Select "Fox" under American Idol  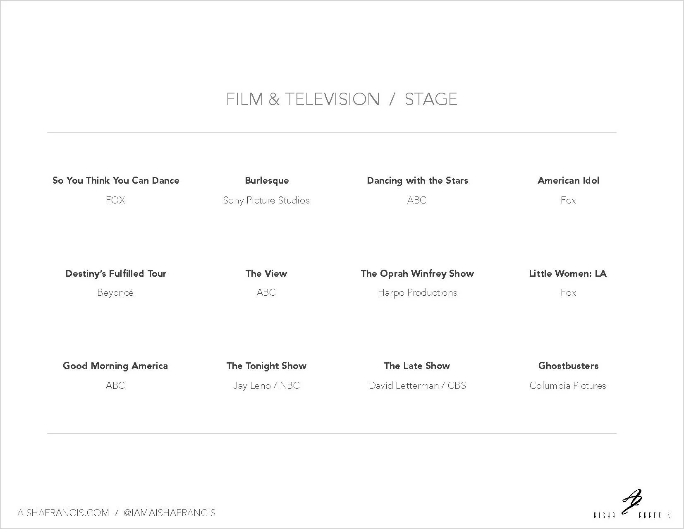pos(568,200)
